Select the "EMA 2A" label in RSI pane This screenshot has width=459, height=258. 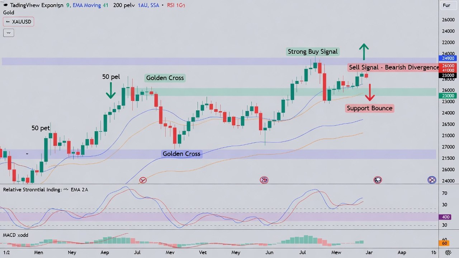point(80,190)
